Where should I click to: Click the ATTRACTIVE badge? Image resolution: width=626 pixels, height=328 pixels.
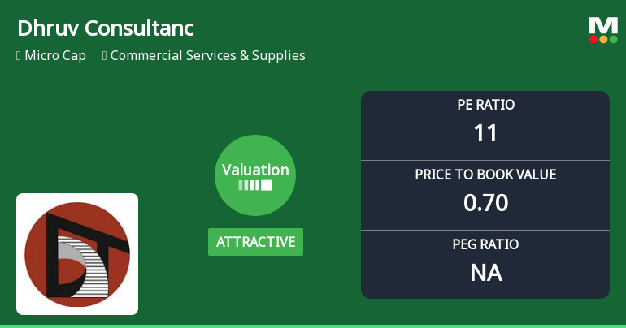pos(255,242)
